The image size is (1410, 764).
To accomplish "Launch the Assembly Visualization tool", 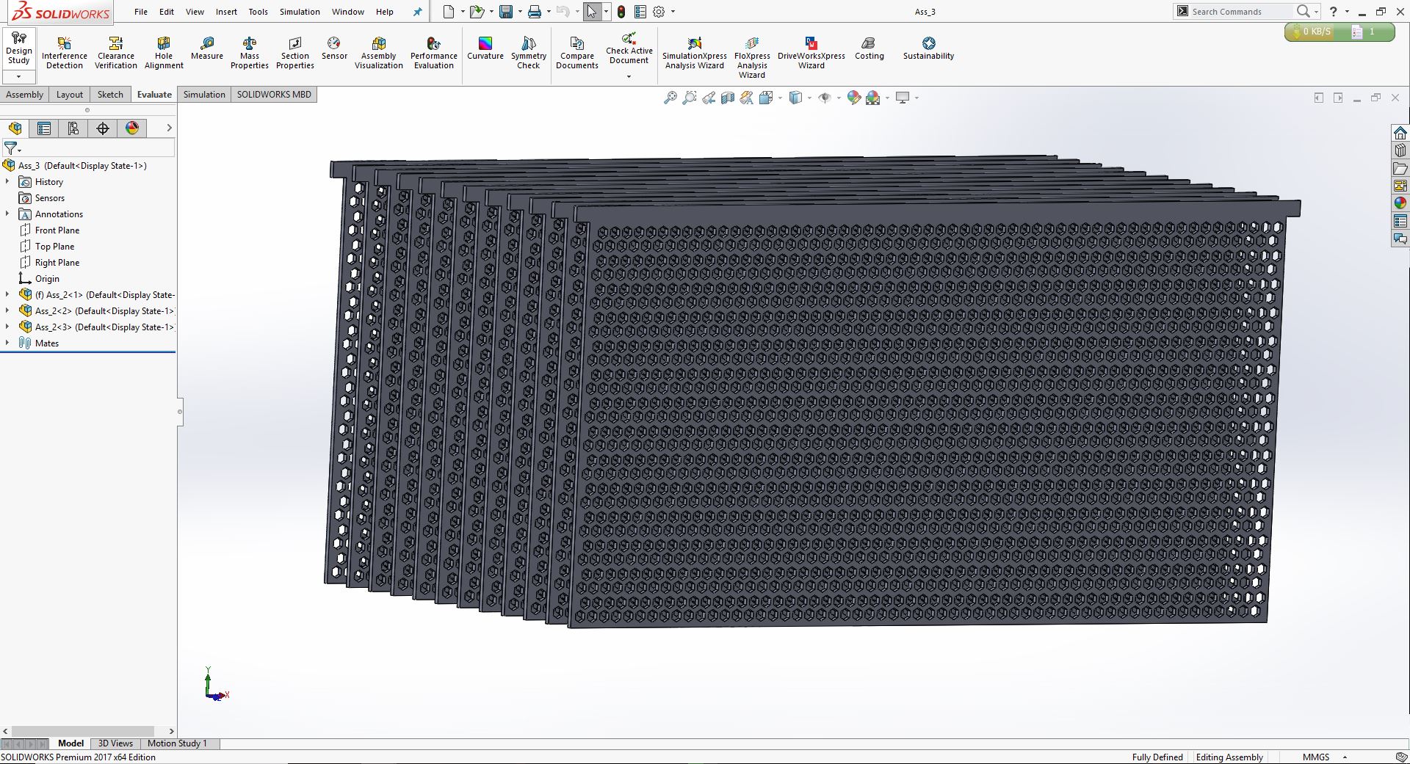I will pyautogui.click(x=378, y=54).
